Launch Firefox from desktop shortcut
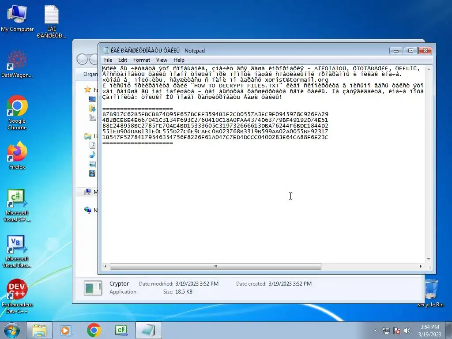 coord(17,155)
